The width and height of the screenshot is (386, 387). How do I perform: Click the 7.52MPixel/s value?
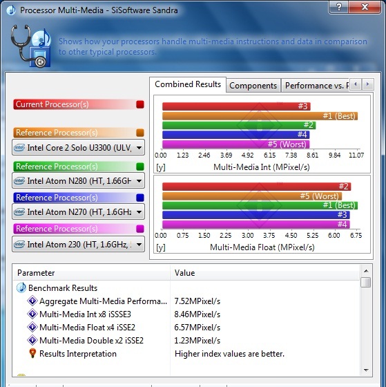[x=197, y=301]
